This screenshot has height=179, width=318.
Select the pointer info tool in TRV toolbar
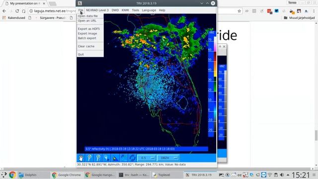[107, 158]
